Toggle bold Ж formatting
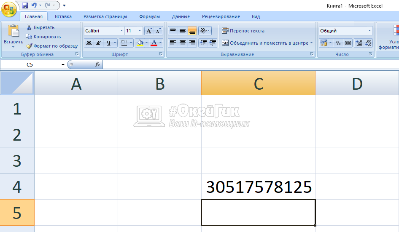The width and height of the screenshot is (399, 232). (x=89, y=43)
